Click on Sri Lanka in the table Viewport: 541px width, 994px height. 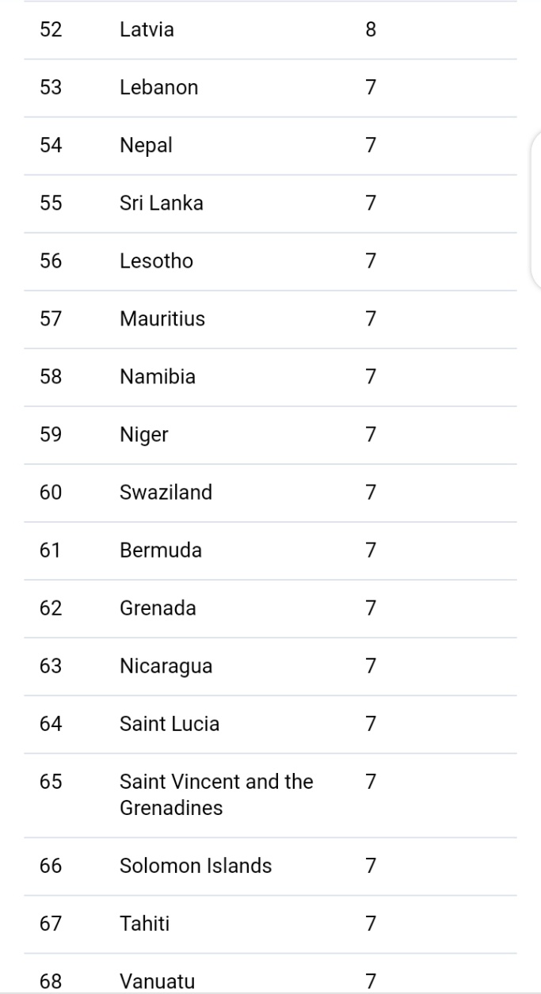(x=161, y=204)
